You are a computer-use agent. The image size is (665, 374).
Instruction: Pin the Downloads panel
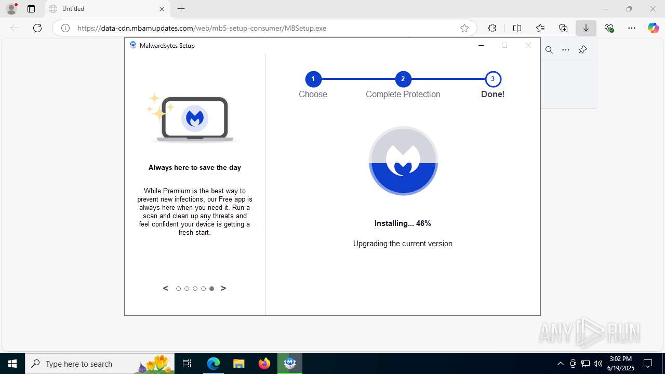click(582, 50)
